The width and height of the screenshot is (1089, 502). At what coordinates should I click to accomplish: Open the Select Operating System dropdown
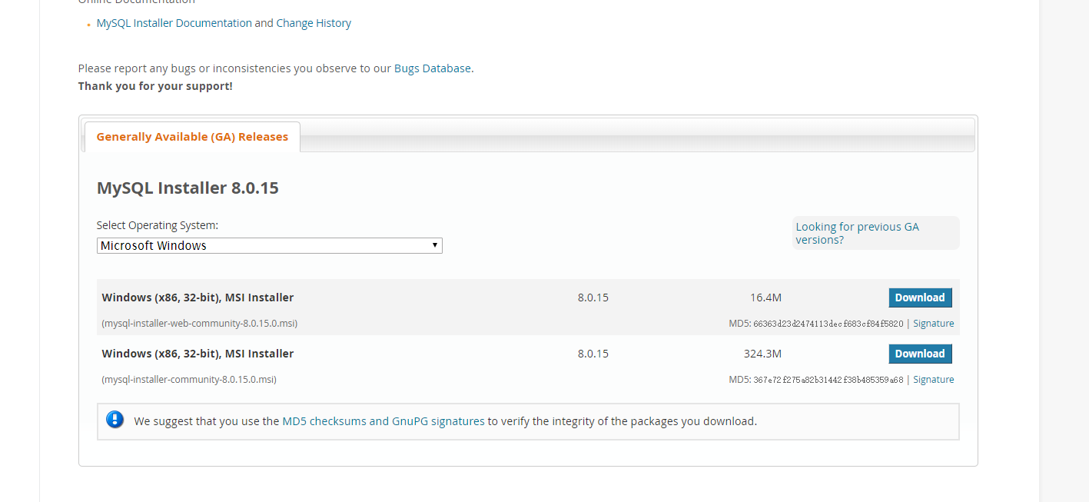(270, 246)
